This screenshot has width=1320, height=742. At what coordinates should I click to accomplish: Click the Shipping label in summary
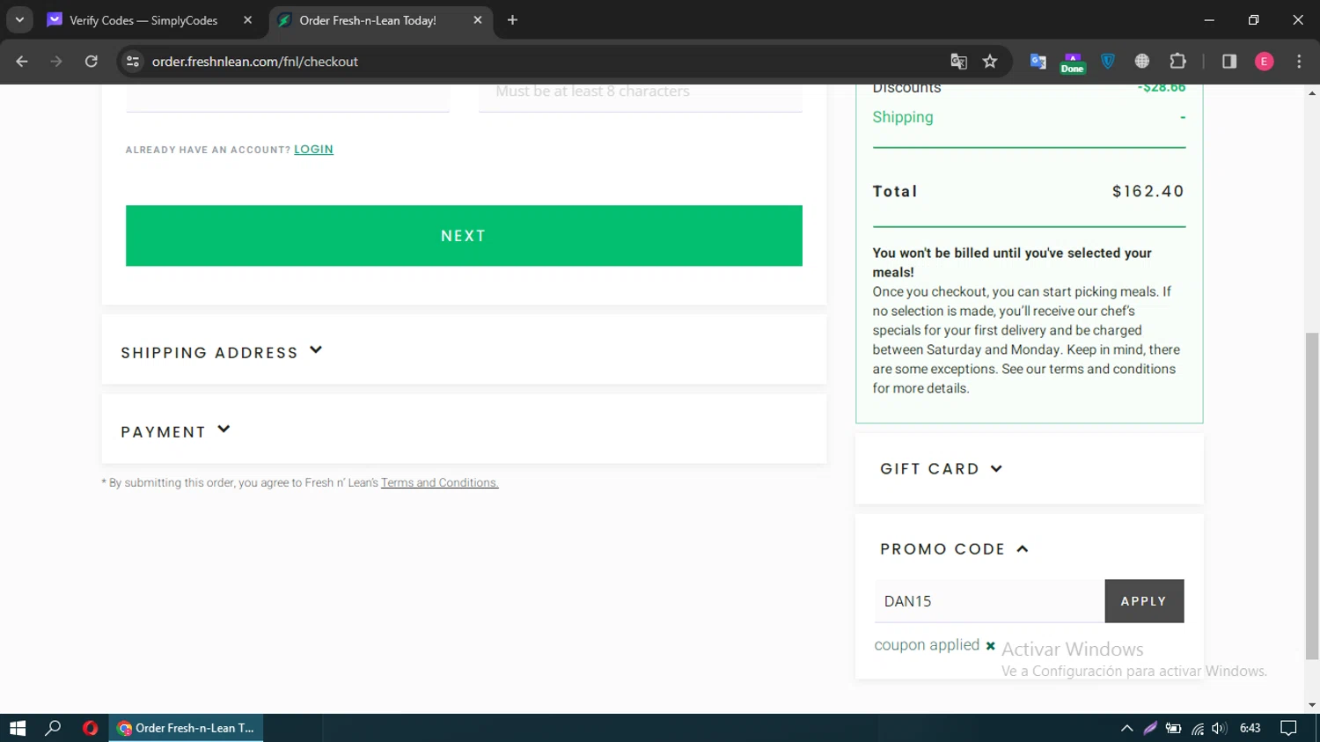pyautogui.click(x=903, y=117)
